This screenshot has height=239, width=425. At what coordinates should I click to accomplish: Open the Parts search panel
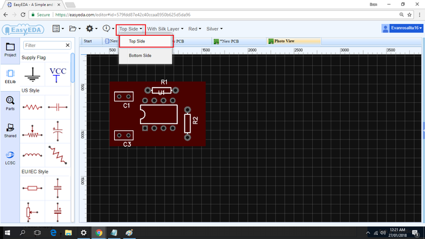[10, 104]
